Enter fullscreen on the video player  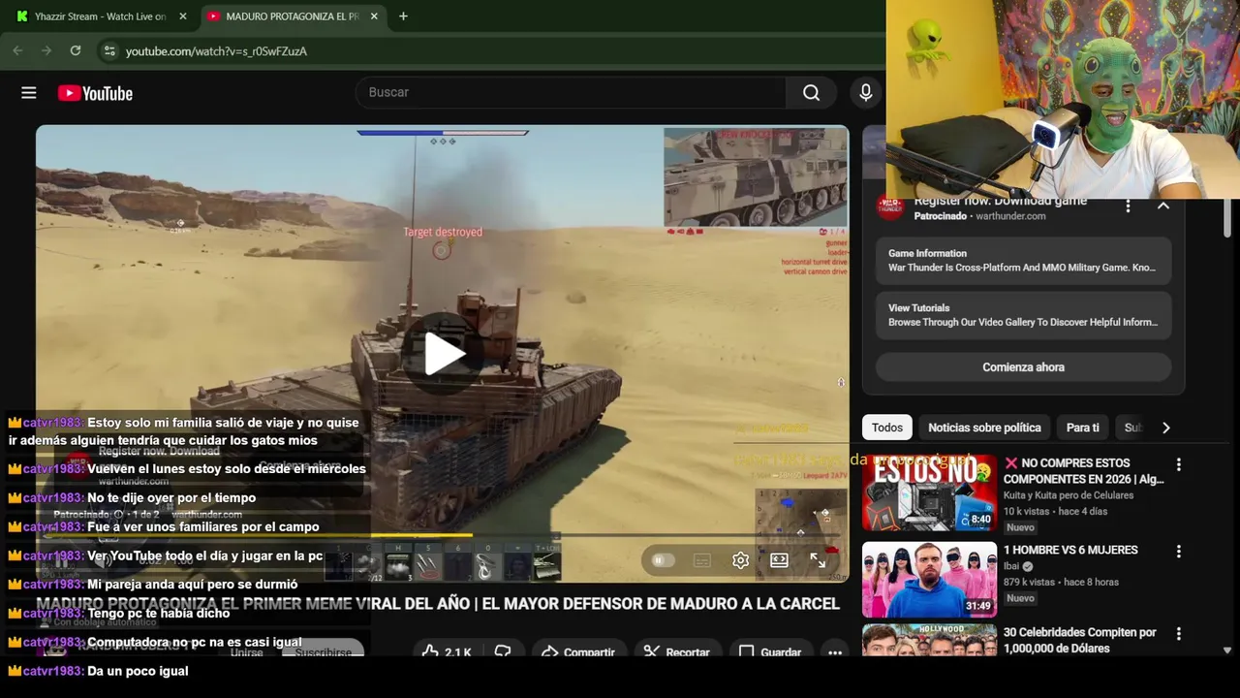point(818,560)
